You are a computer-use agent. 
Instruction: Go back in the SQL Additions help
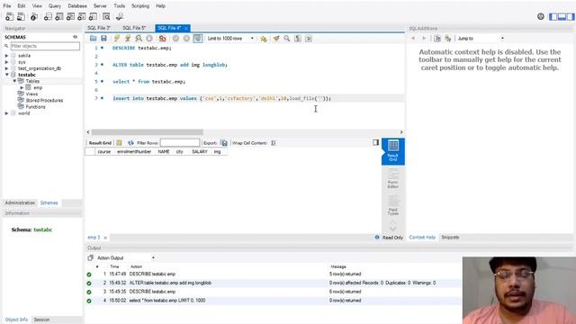tap(413, 38)
